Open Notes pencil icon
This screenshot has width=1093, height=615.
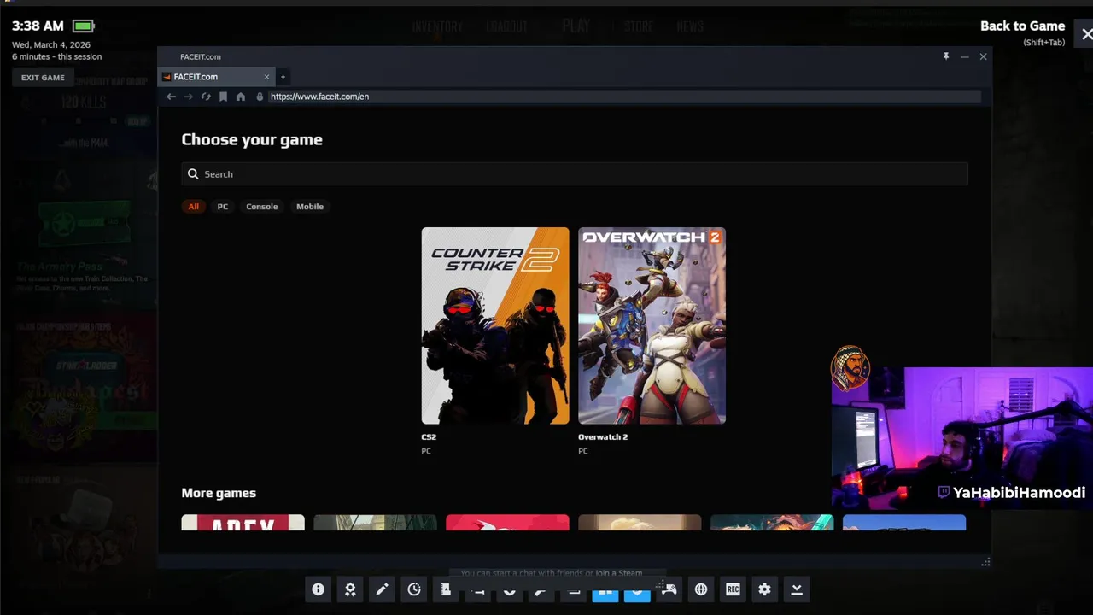tap(382, 589)
